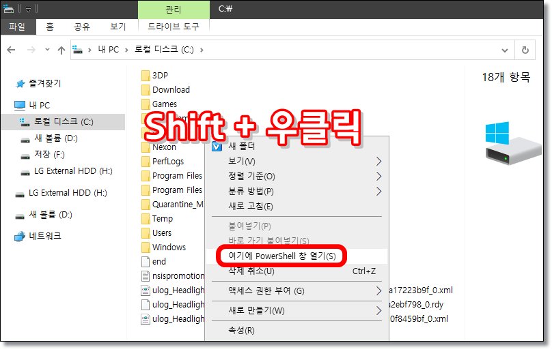Click the end file icon
Image resolution: width=552 pixels, height=360 pixels.
pos(146,262)
